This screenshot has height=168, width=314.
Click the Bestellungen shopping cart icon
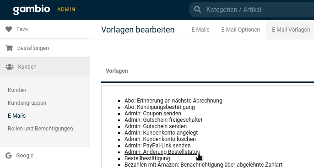click(x=9, y=48)
